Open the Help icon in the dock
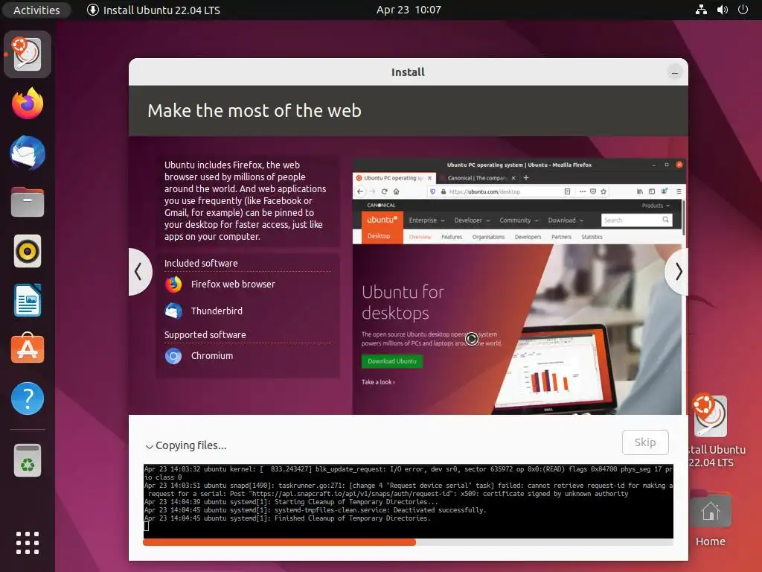 pos(28,398)
